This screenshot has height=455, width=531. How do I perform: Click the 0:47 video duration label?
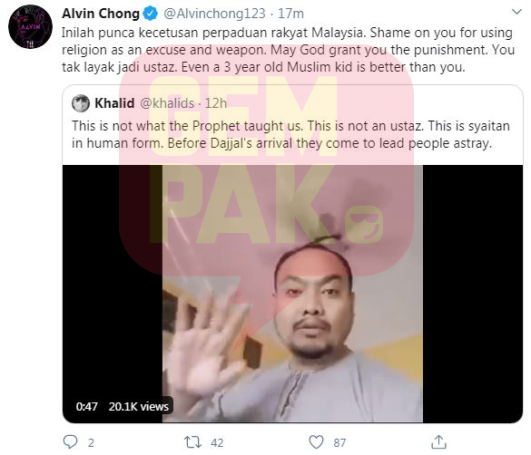[x=87, y=406]
